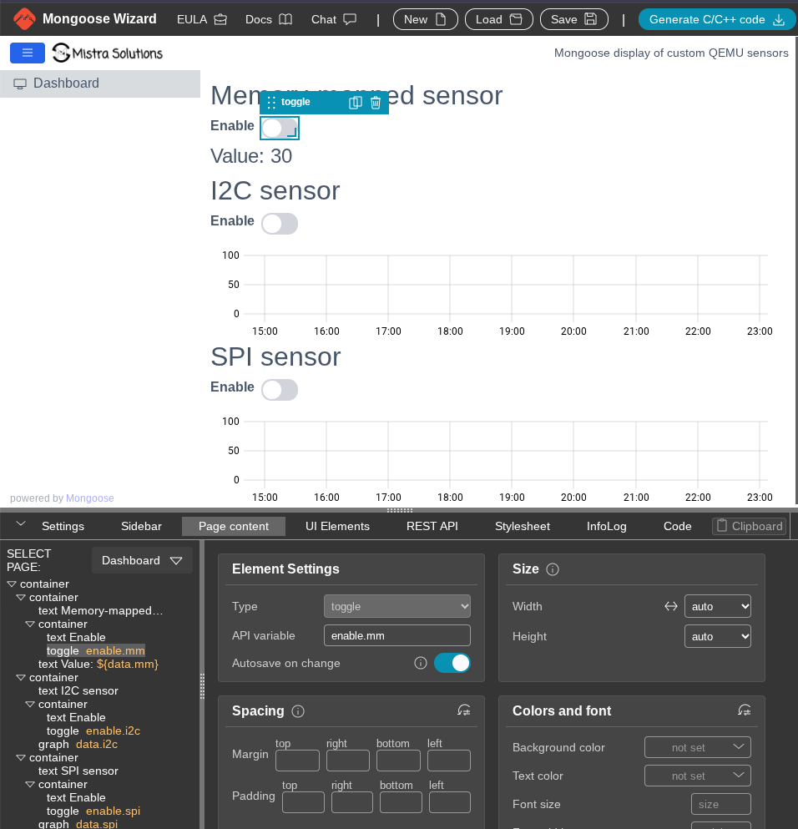This screenshot has height=829, width=798.
Task: Click the blue hamburger menu button
Action: click(x=28, y=53)
